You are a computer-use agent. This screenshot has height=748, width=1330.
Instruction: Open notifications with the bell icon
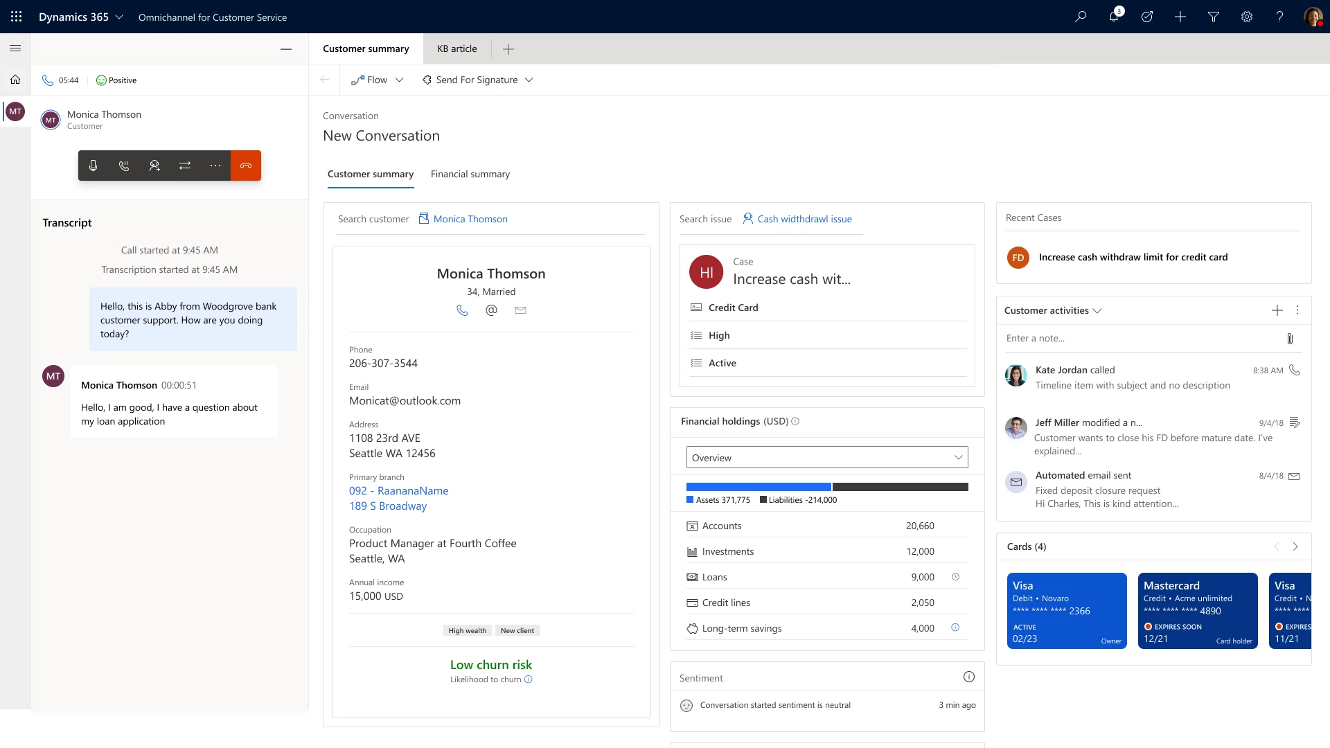(x=1114, y=17)
